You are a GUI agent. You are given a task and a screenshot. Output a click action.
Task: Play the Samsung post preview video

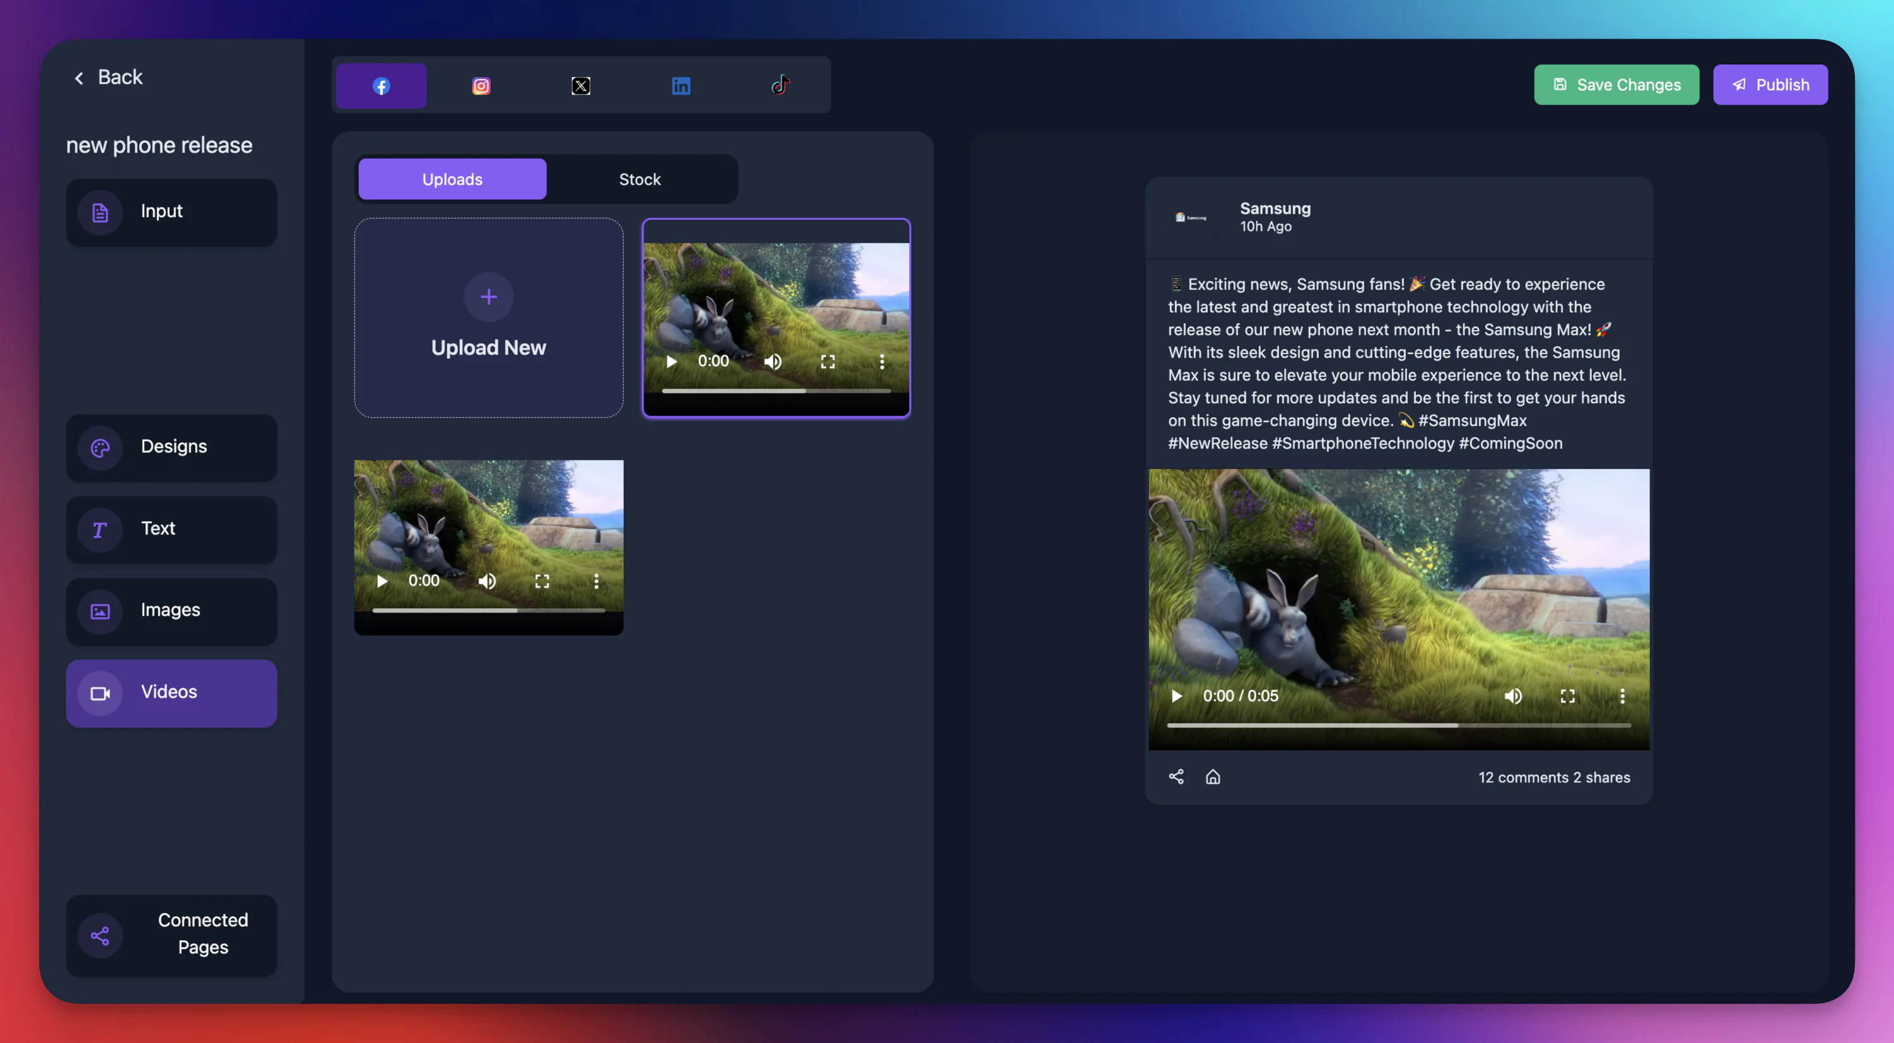pos(1176,695)
